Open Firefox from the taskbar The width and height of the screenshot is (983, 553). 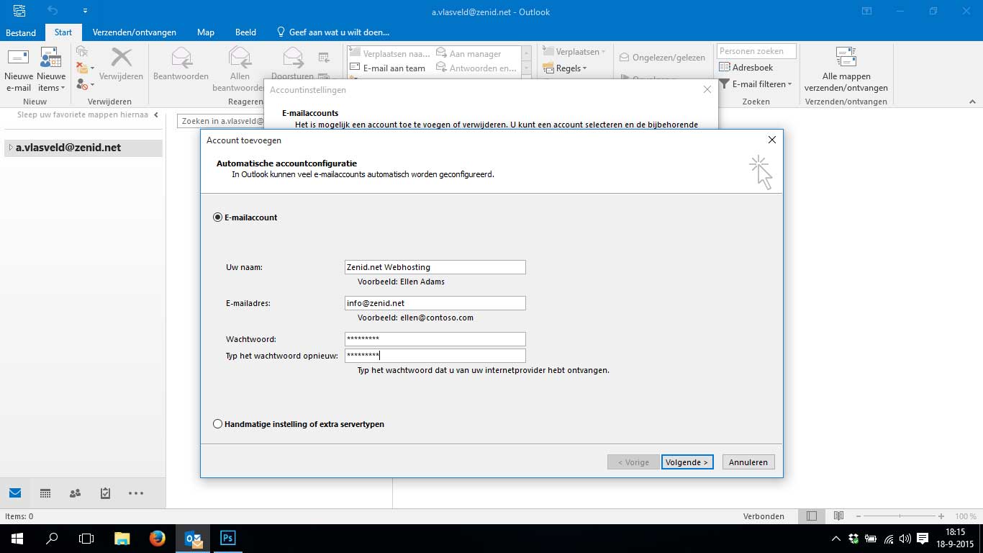point(158,538)
